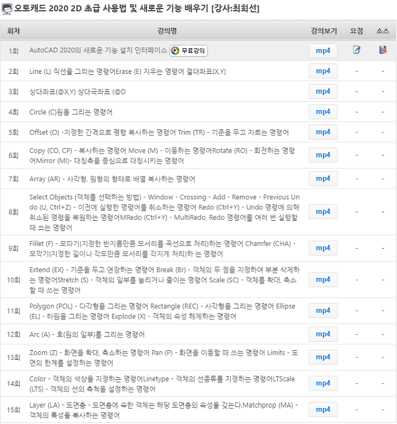Click the 소스 column header

pyautogui.click(x=383, y=31)
